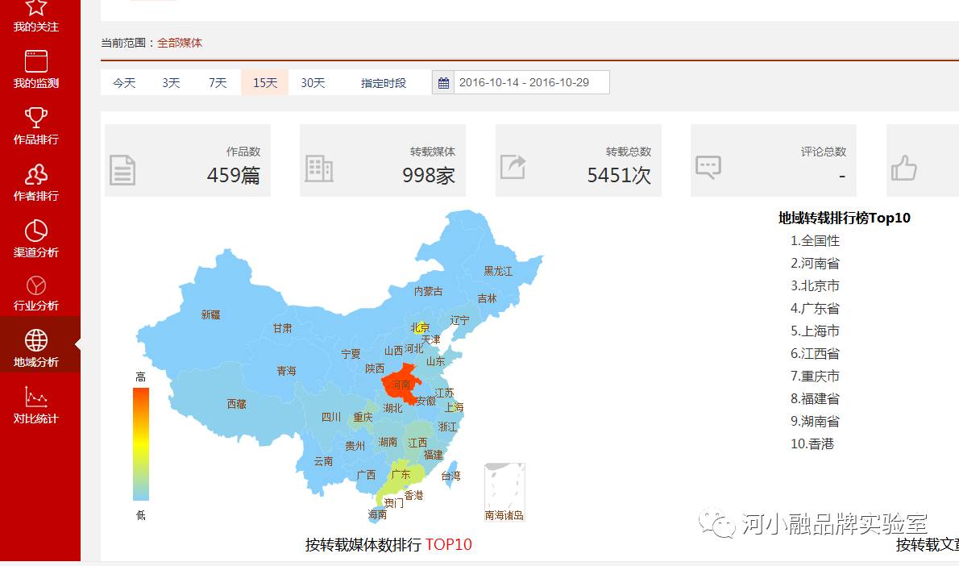Viewport: 959px width, 566px height.
Task: Choose the 7天 time range tab
Action: click(218, 83)
